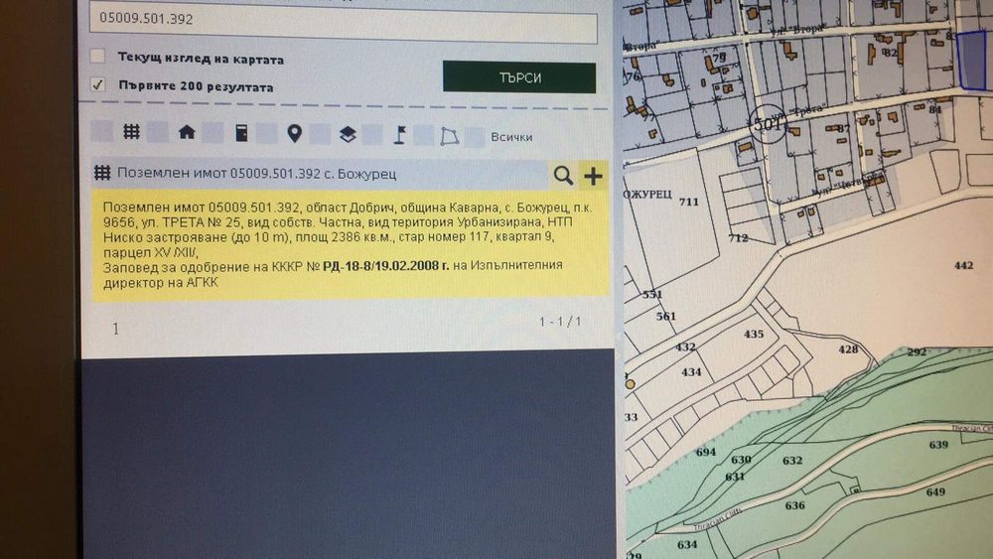993x559 pixels.
Task: Select map parcel 561
Action: coord(666,316)
